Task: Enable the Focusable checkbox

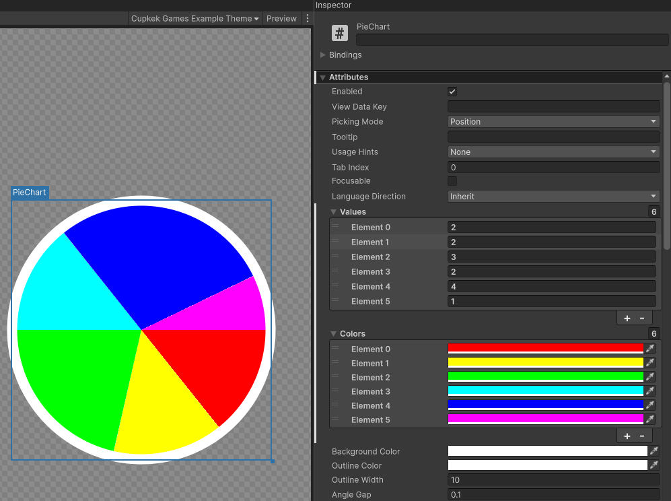Action: pyautogui.click(x=452, y=181)
